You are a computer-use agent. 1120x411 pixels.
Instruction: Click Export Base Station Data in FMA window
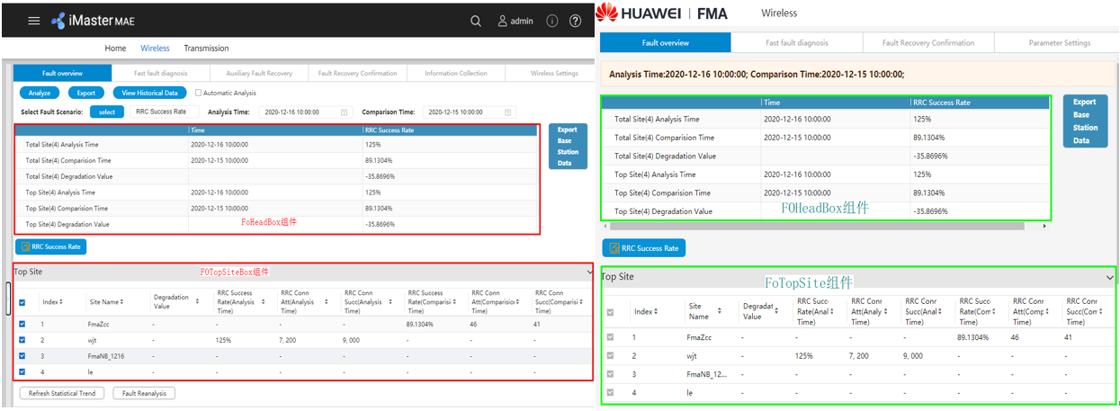coord(1085,121)
